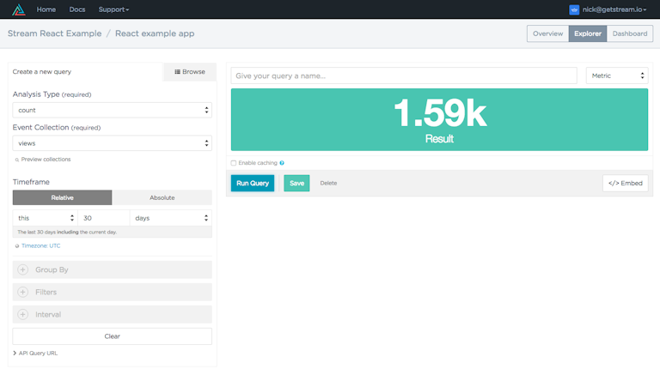Image resolution: width=660 pixels, height=369 pixels.
Task: Click the globe icon beside Timezone
Action: tap(17, 246)
